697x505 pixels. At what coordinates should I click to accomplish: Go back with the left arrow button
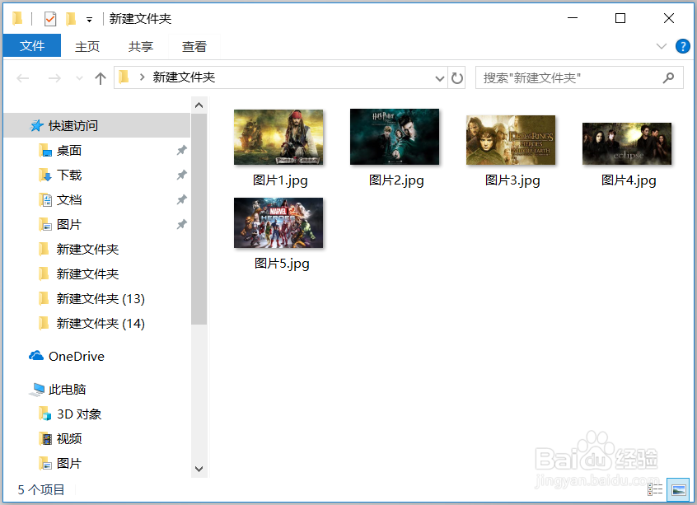pos(23,79)
